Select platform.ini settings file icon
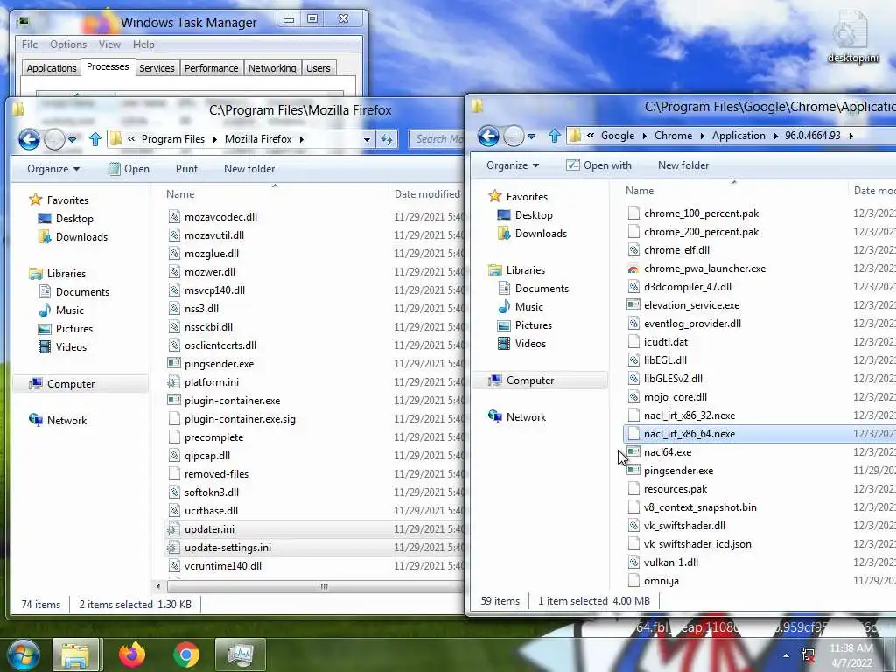 pyautogui.click(x=174, y=381)
